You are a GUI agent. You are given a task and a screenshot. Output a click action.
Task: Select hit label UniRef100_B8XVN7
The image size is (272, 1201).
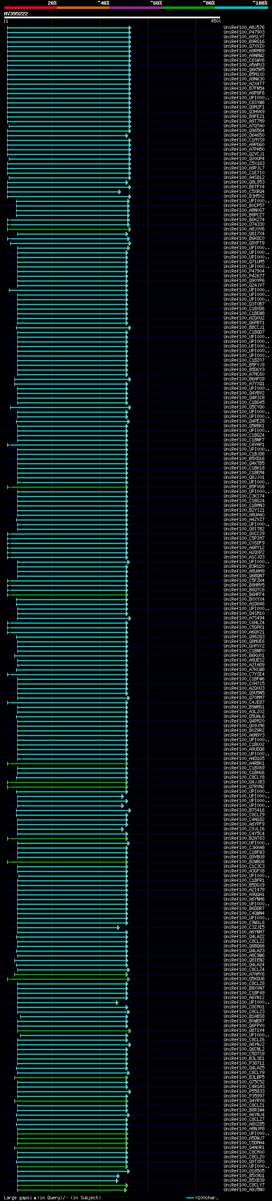point(244,988)
